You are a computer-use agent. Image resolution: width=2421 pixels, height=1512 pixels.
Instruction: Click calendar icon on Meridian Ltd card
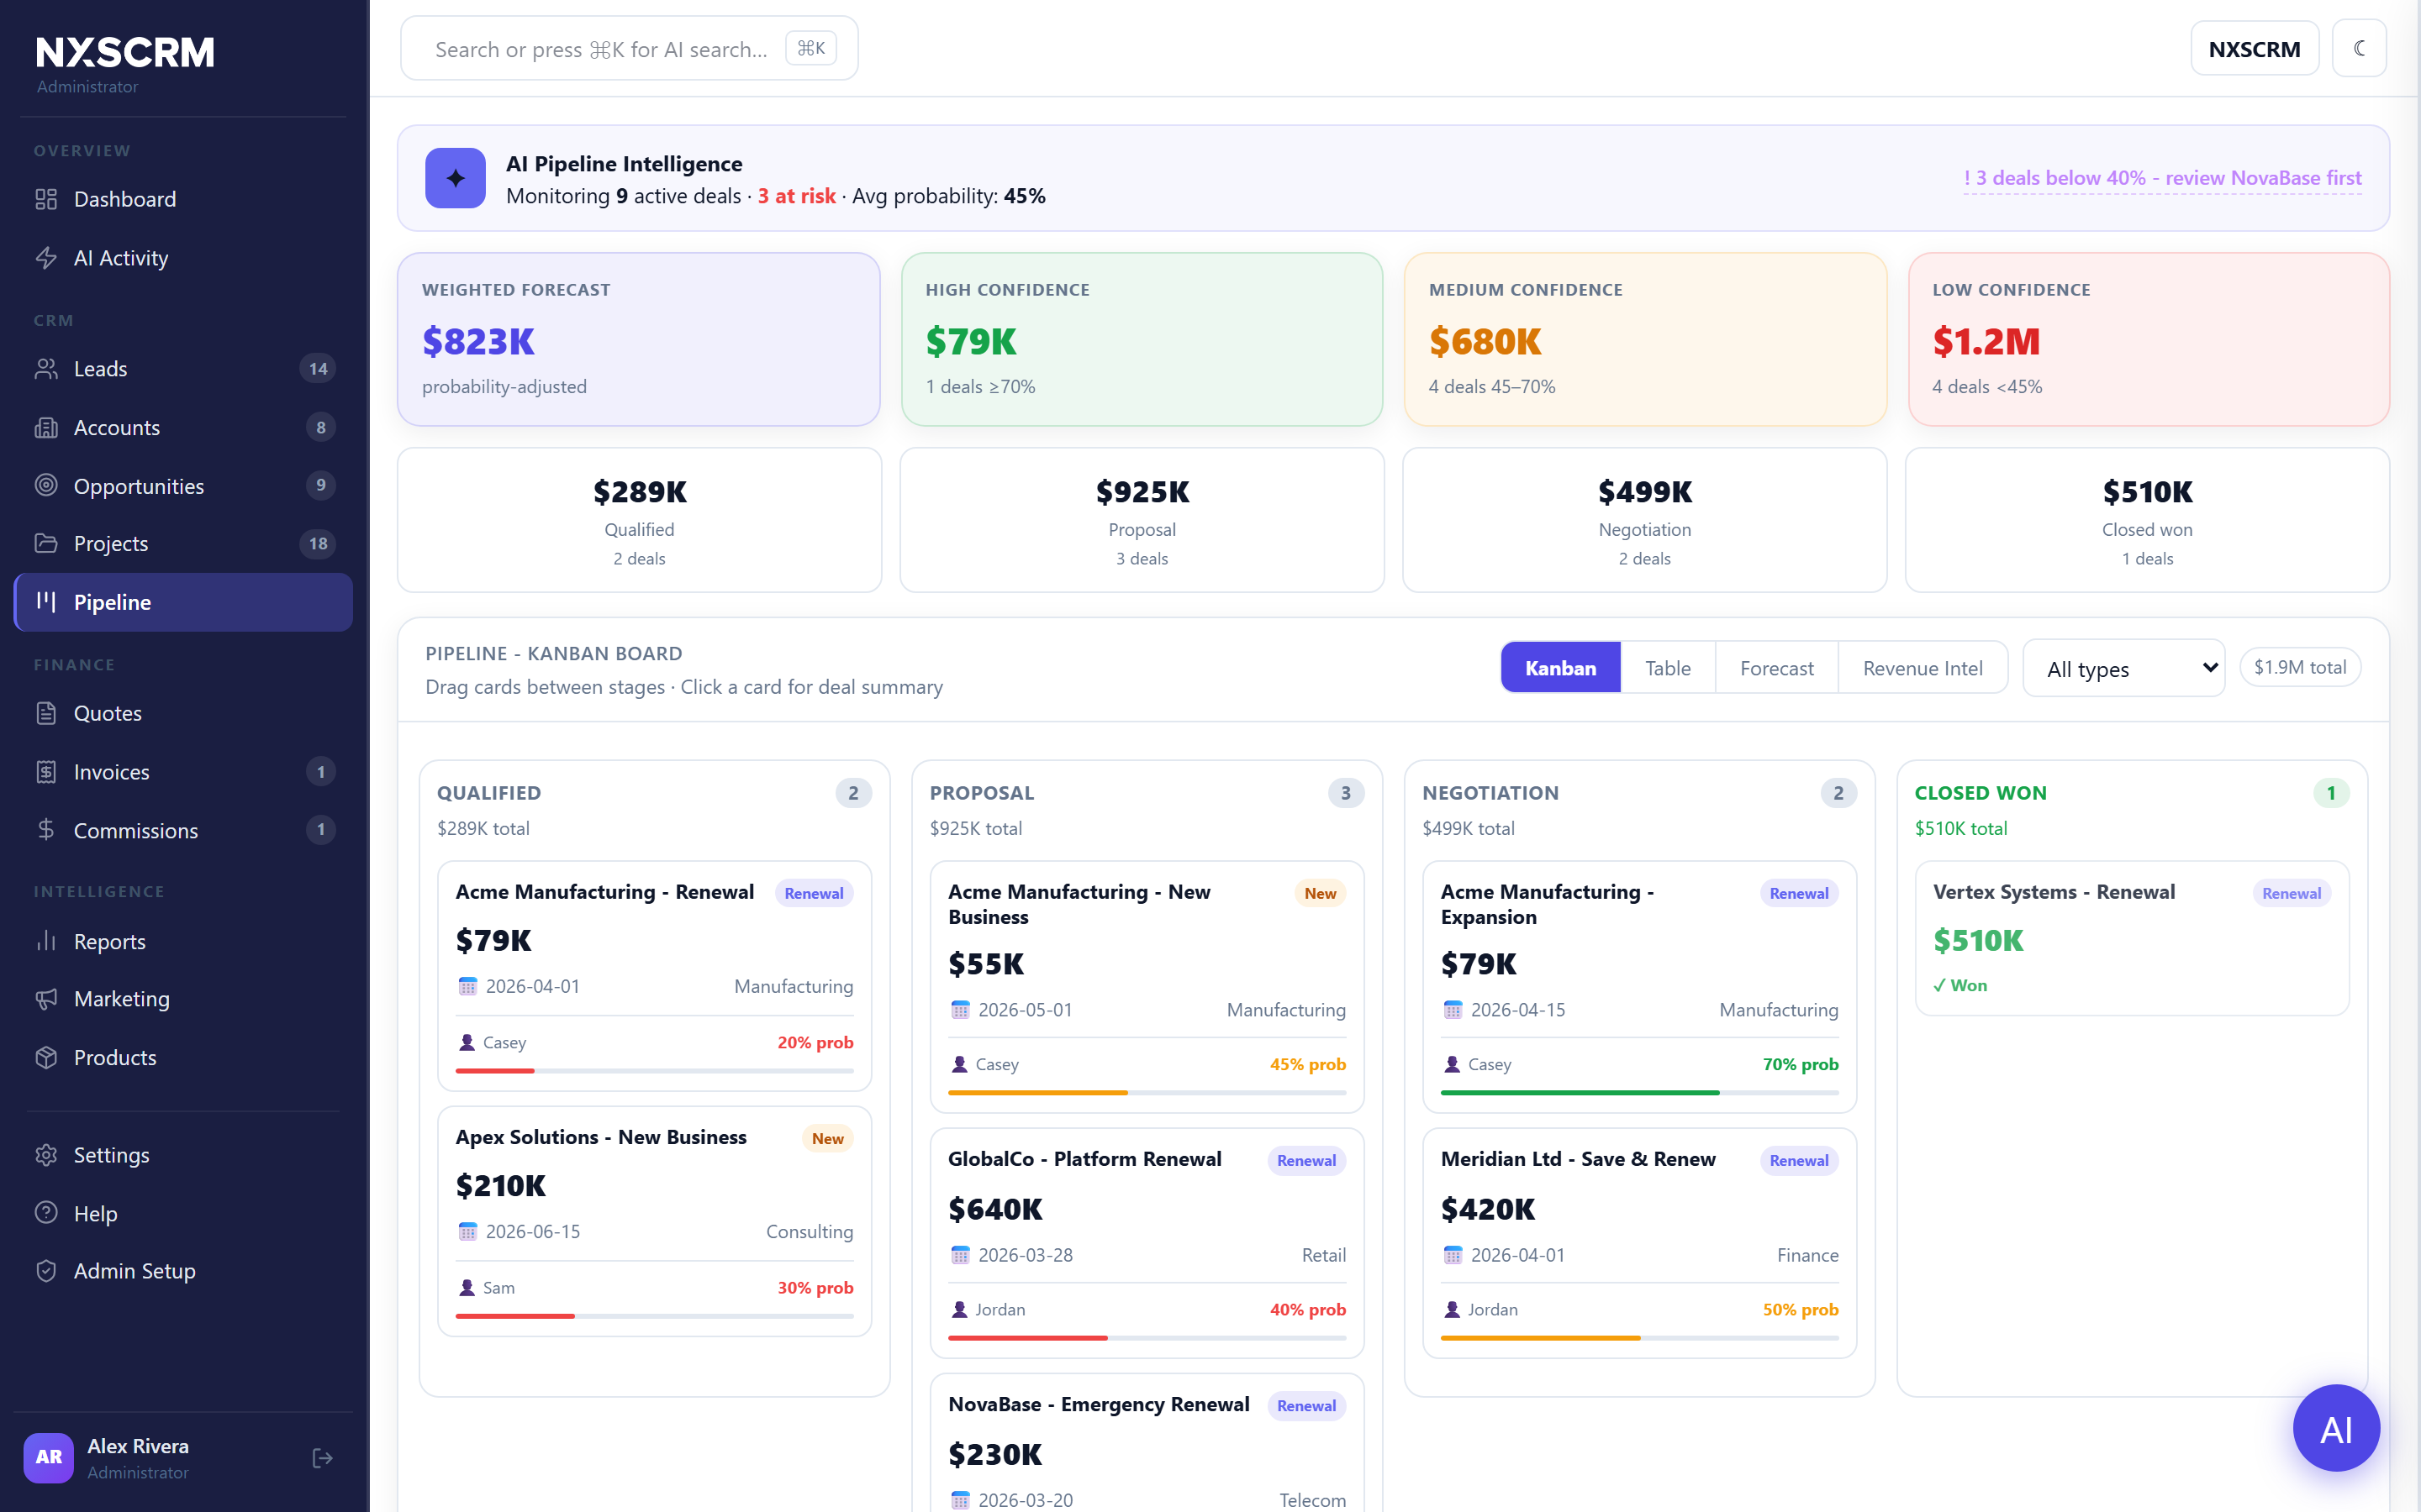tap(1453, 1255)
